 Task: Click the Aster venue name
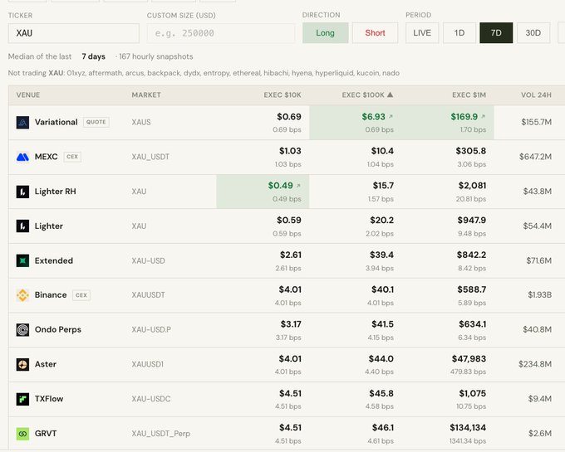pos(46,364)
